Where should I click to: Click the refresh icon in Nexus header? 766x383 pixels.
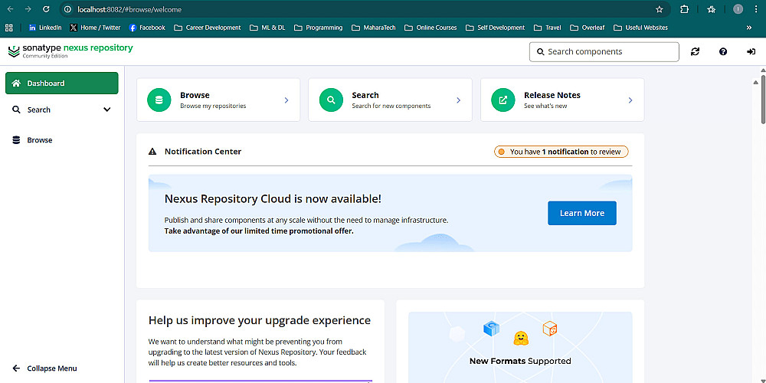tap(695, 52)
